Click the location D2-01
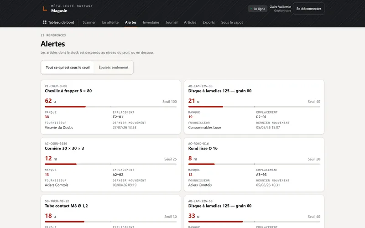This screenshot has height=228, width=365. [x=261, y=117]
